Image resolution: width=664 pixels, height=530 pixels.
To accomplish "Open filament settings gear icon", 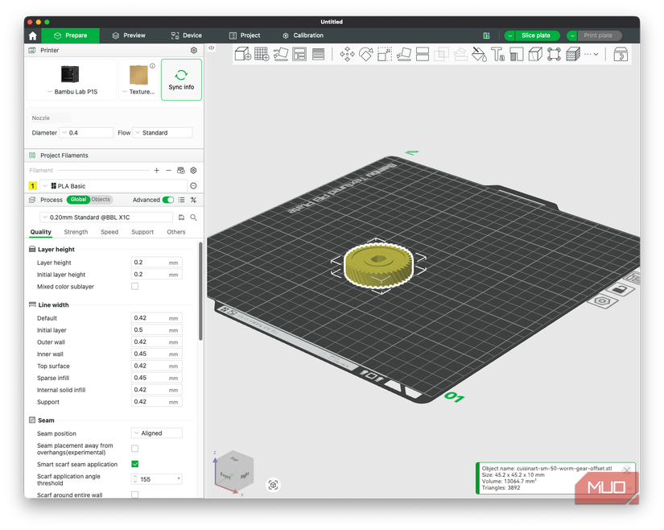I will [193, 170].
